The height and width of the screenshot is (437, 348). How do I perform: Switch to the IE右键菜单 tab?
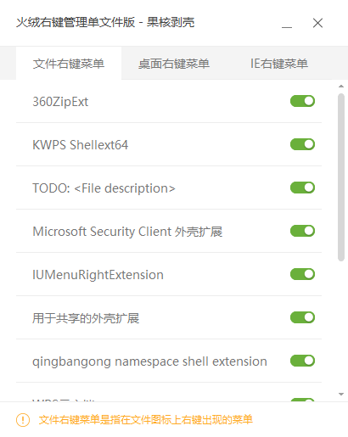pyautogui.click(x=279, y=64)
